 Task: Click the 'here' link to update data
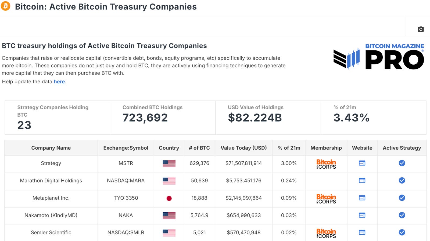[x=59, y=81]
